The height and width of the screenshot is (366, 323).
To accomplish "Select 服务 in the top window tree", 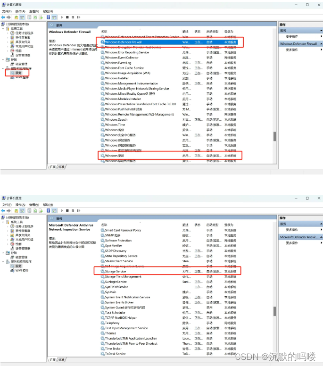I will coord(18,73).
